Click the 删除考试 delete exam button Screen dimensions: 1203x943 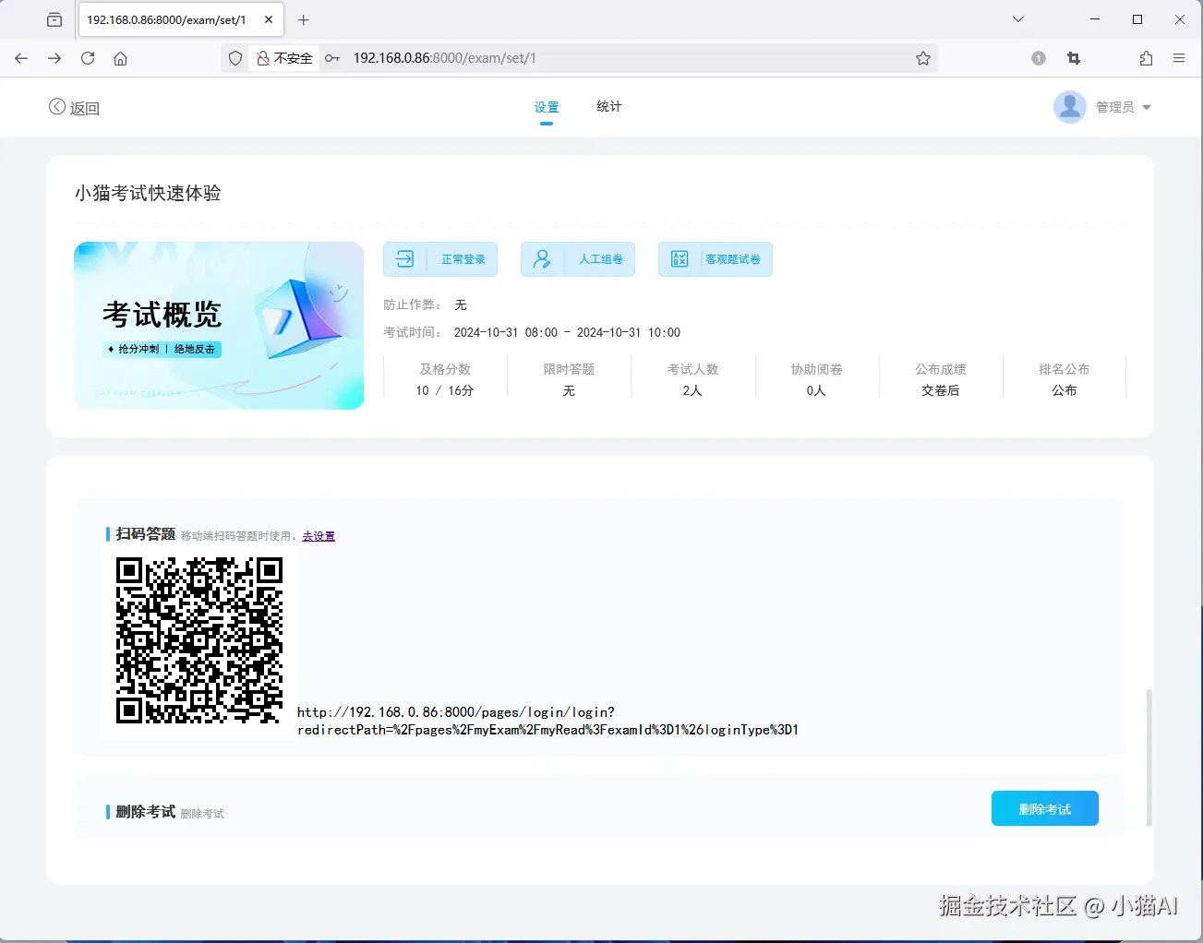[1044, 807]
